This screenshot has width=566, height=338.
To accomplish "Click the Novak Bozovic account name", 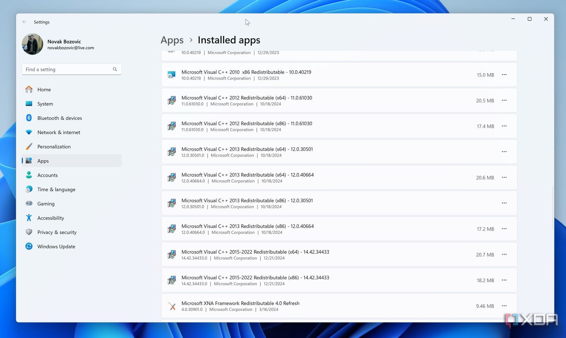I will (64, 41).
